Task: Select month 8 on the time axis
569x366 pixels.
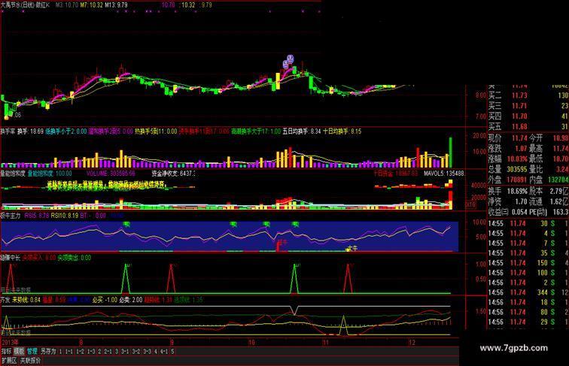Action: (x=81, y=342)
